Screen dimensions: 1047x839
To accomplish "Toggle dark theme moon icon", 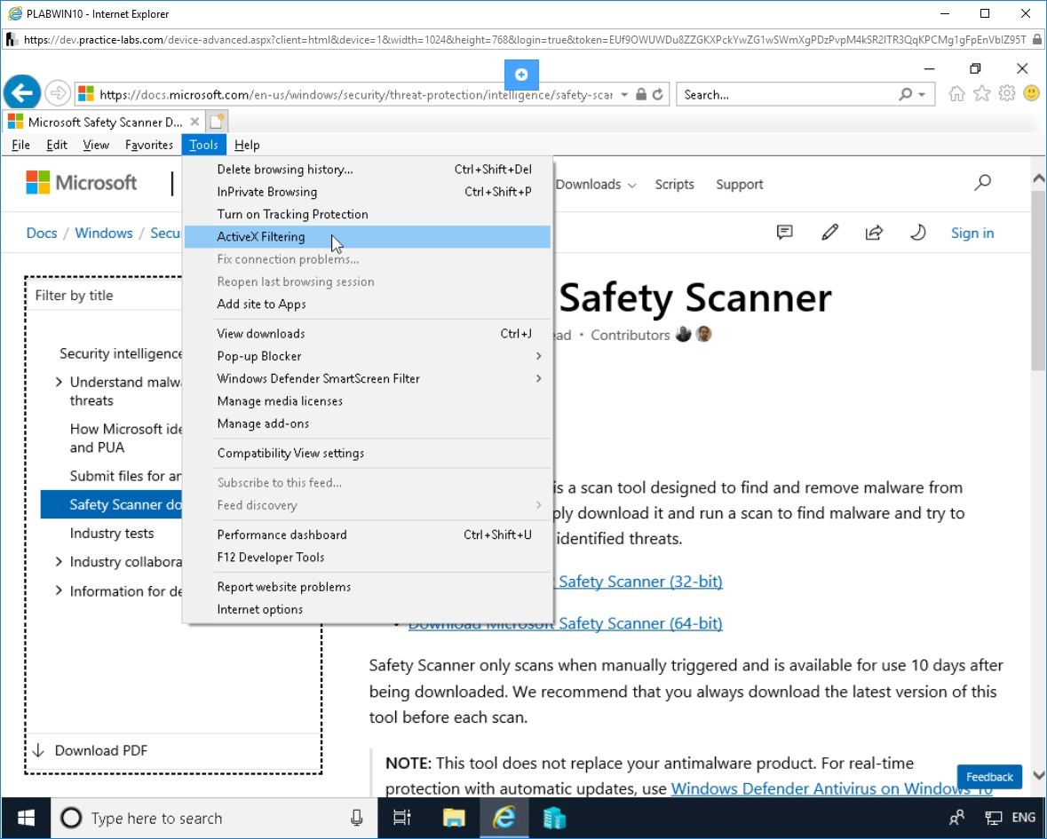I will [918, 233].
